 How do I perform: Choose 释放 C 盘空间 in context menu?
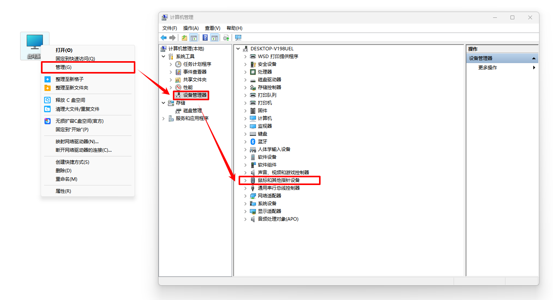click(x=88, y=100)
